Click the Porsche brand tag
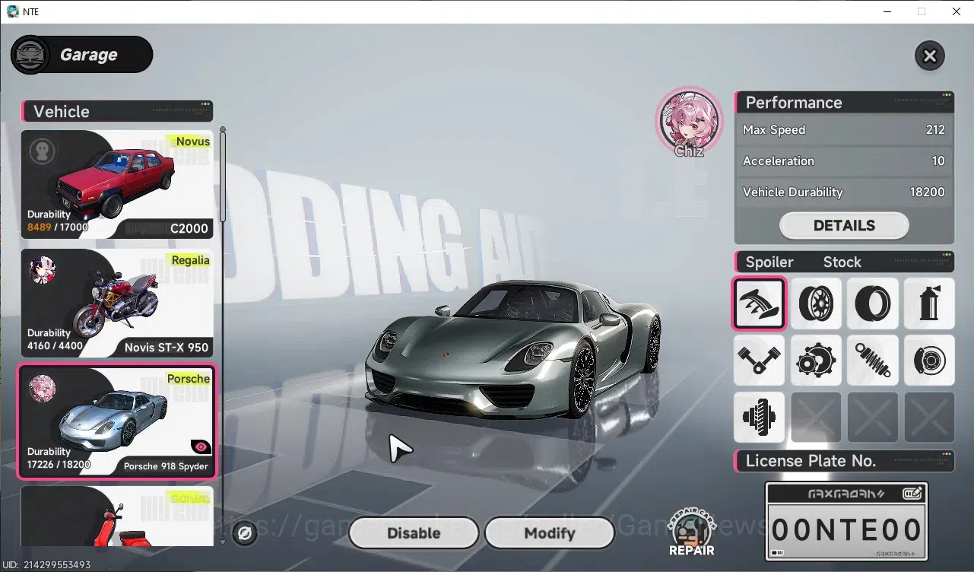974x572 pixels. [x=189, y=379]
